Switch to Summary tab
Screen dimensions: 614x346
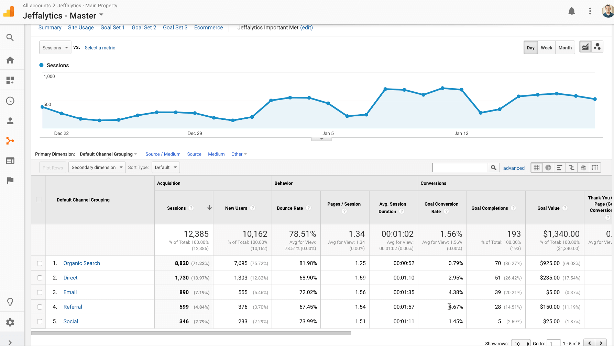(50, 27)
